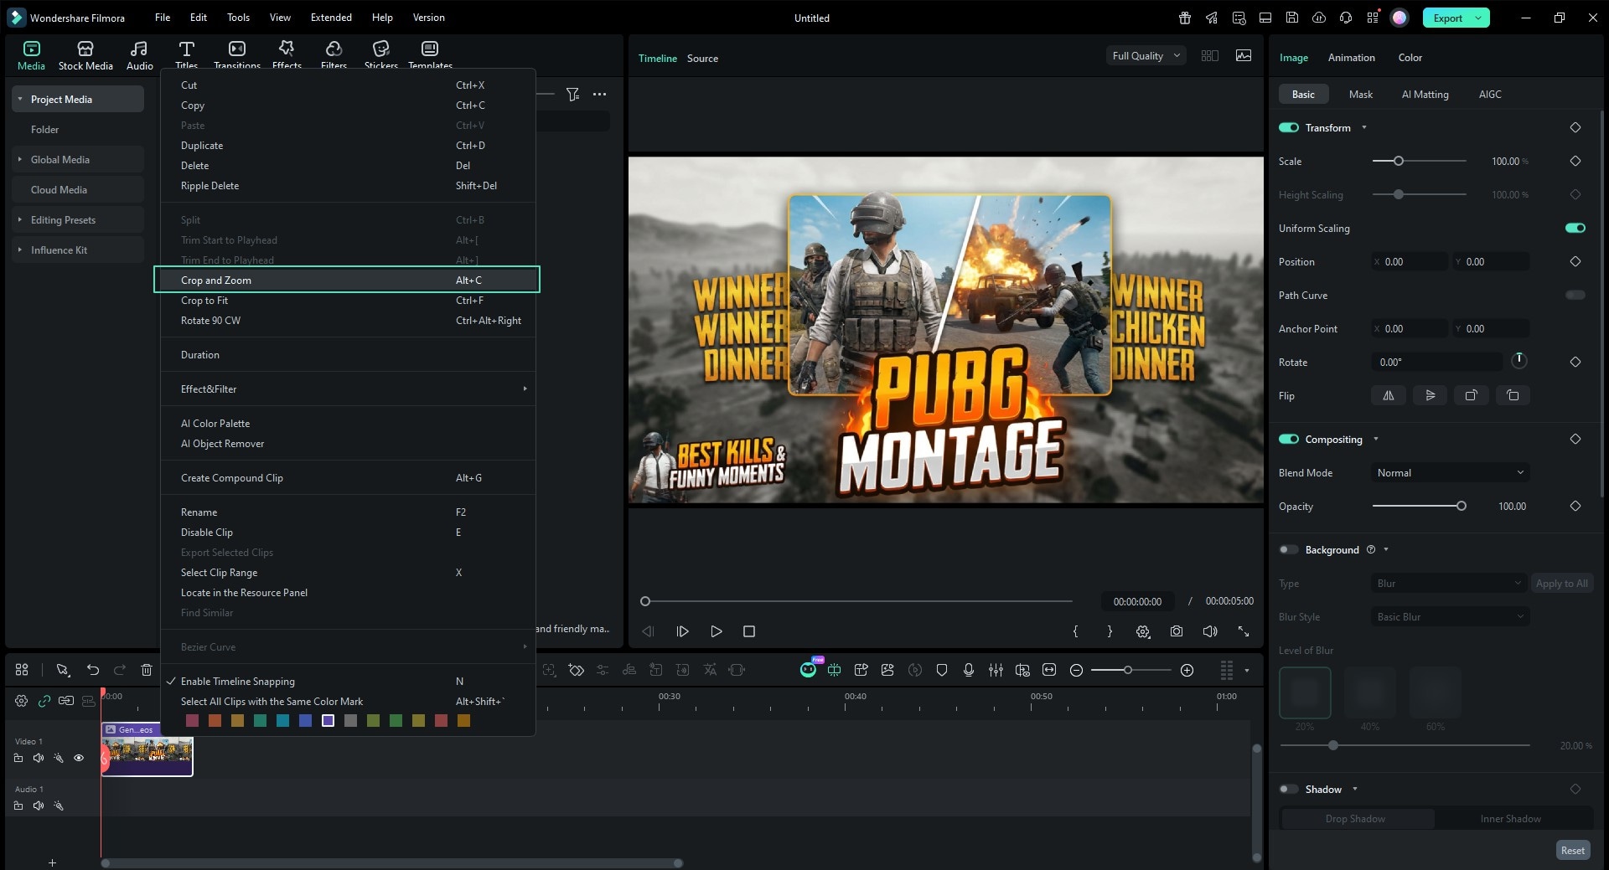Screen dimensions: 1609x870
Task: Start a voiceover recording with the microphone icon
Action: [969, 670]
